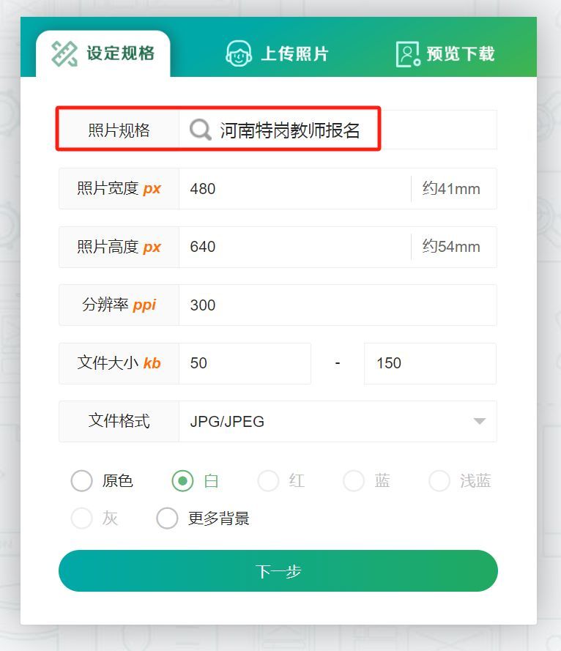Expand the 文件格式 dropdown arrow
The image size is (561, 651).
[480, 421]
